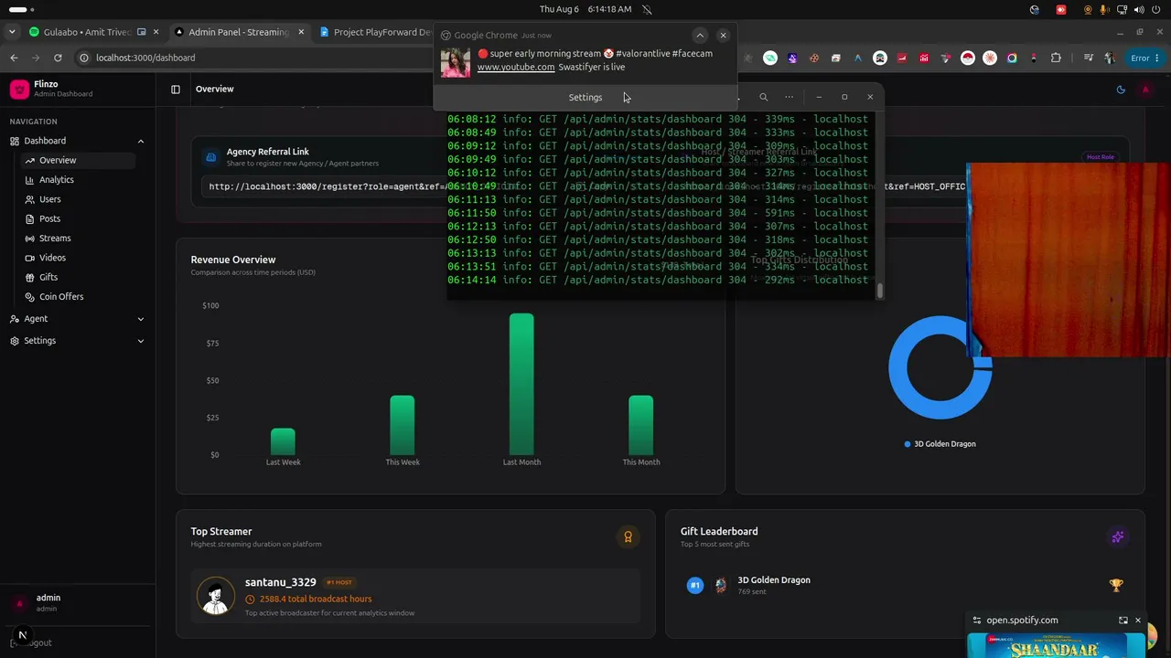
Task: Click the Agency Referral Link icon
Action: tap(210, 157)
